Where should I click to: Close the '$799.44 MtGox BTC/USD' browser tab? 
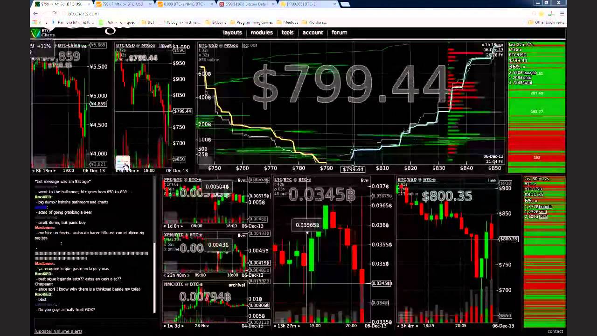[89, 4]
